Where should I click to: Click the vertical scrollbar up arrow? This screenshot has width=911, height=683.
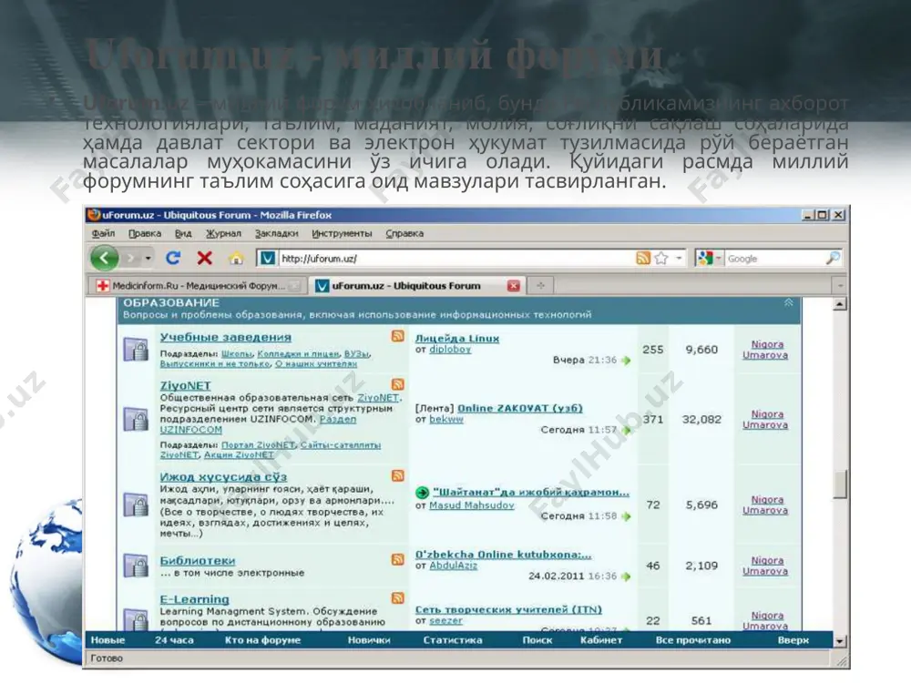[840, 304]
